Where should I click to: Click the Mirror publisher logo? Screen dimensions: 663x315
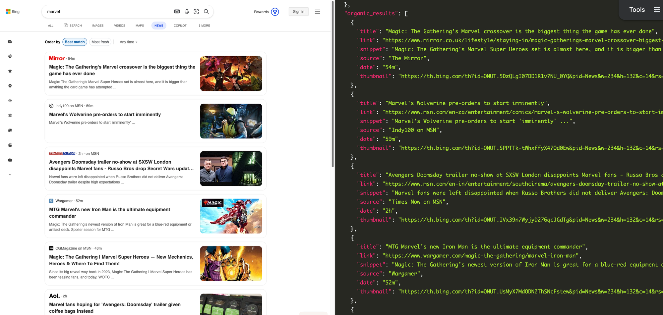coord(57,58)
